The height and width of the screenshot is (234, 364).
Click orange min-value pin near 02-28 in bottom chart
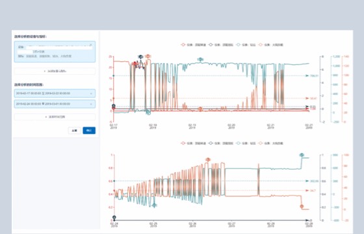click(302, 207)
